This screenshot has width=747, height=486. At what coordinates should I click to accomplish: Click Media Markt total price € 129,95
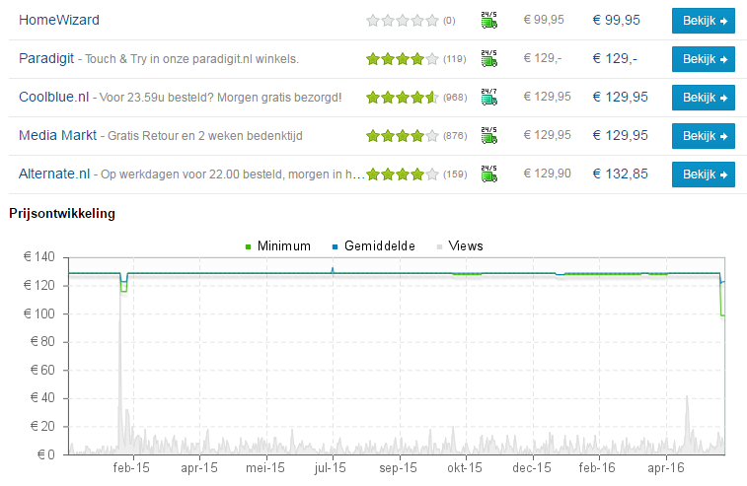pyautogui.click(x=621, y=136)
